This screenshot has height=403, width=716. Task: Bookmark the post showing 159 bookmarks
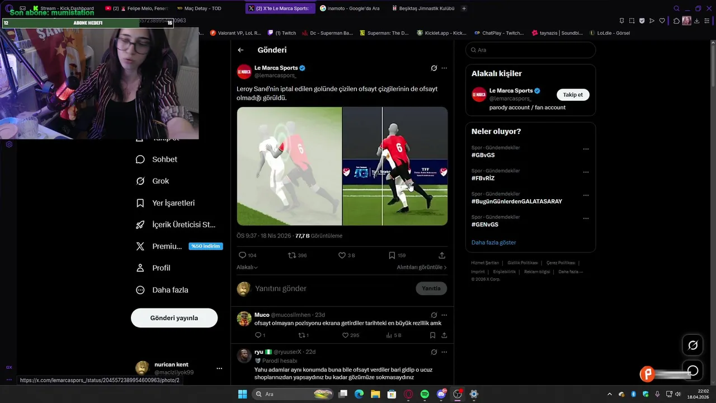click(392, 255)
